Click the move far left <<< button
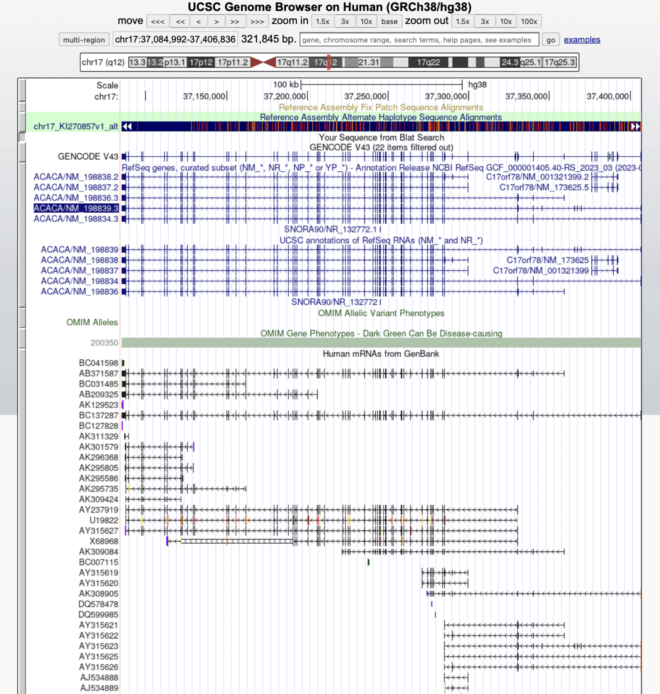Image resolution: width=660 pixels, height=694 pixels. (x=158, y=21)
